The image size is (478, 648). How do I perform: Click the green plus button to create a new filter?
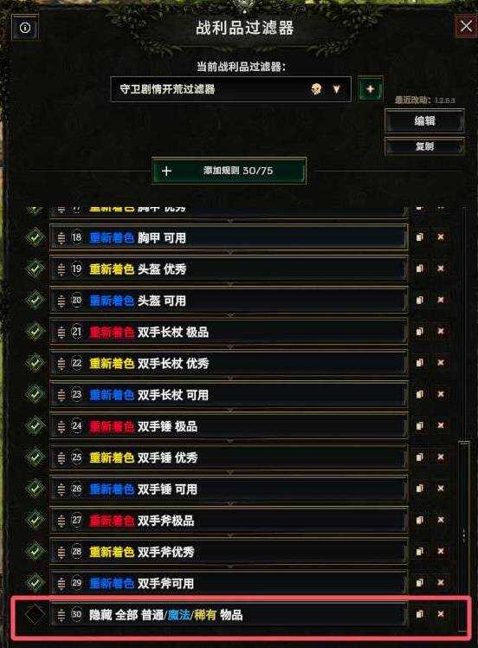tap(370, 89)
